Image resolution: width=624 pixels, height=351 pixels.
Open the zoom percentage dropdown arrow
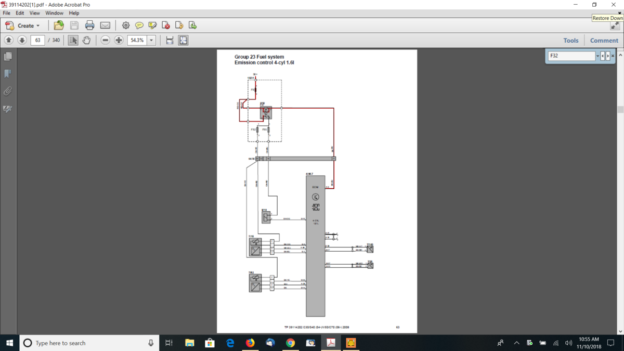(x=151, y=40)
